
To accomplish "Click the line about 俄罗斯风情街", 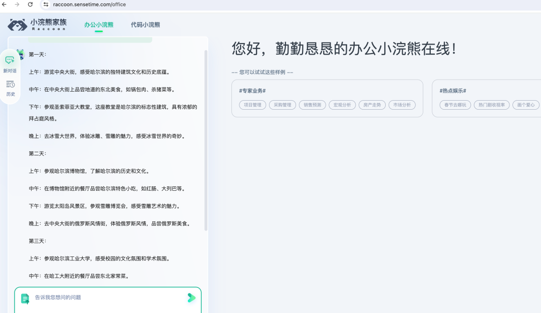I will pos(110,224).
